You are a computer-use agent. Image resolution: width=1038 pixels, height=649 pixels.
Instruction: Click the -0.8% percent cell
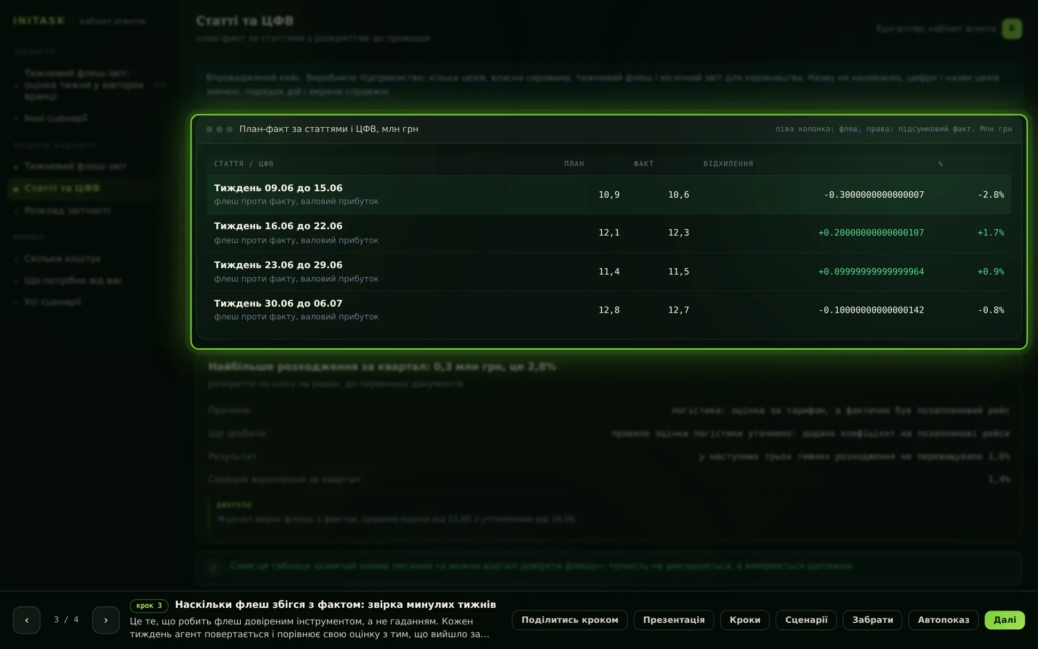(x=991, y=310)
